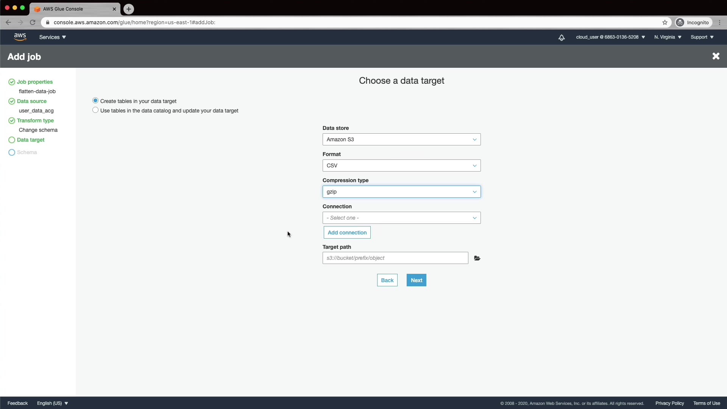Open the notifications bell icon

point(562,37)
